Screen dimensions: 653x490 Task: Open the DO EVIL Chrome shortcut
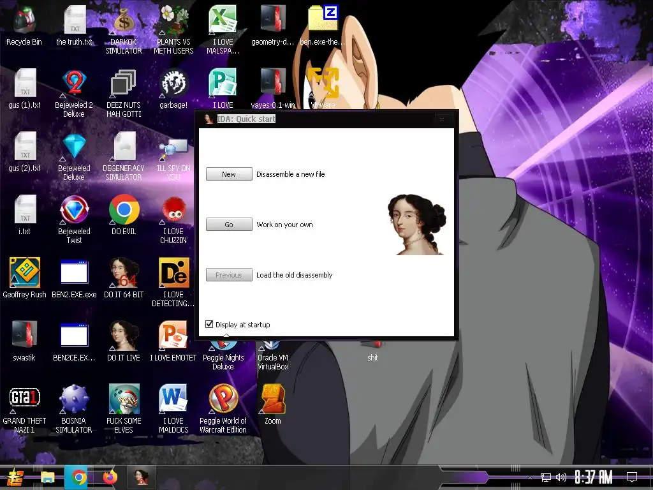[124, 209]
